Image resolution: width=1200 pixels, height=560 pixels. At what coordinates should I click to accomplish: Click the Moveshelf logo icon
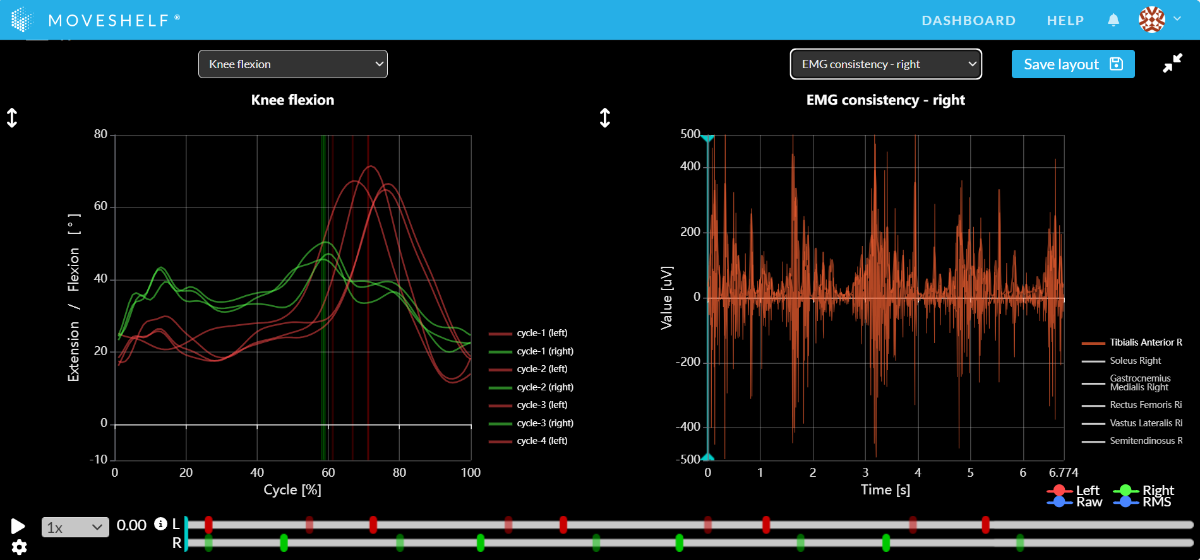point(22,20)
